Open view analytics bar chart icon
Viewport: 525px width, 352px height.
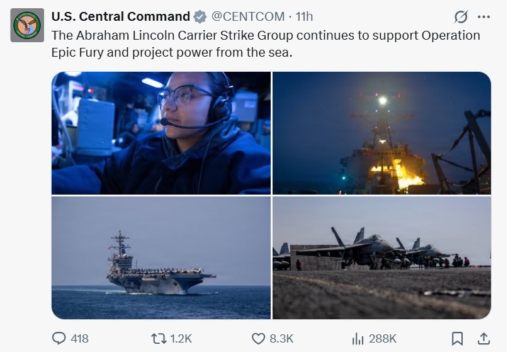(x=358, y=338)
